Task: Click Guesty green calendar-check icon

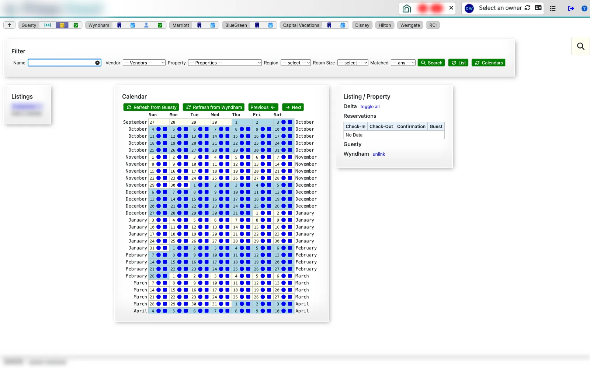Action: click(x=76, y=25)
